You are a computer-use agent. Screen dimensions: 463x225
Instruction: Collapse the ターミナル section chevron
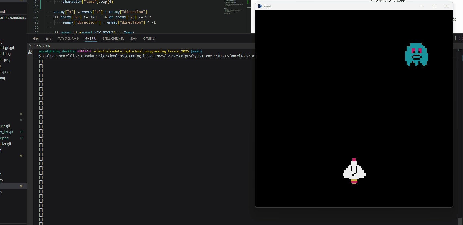pos(36,46)
